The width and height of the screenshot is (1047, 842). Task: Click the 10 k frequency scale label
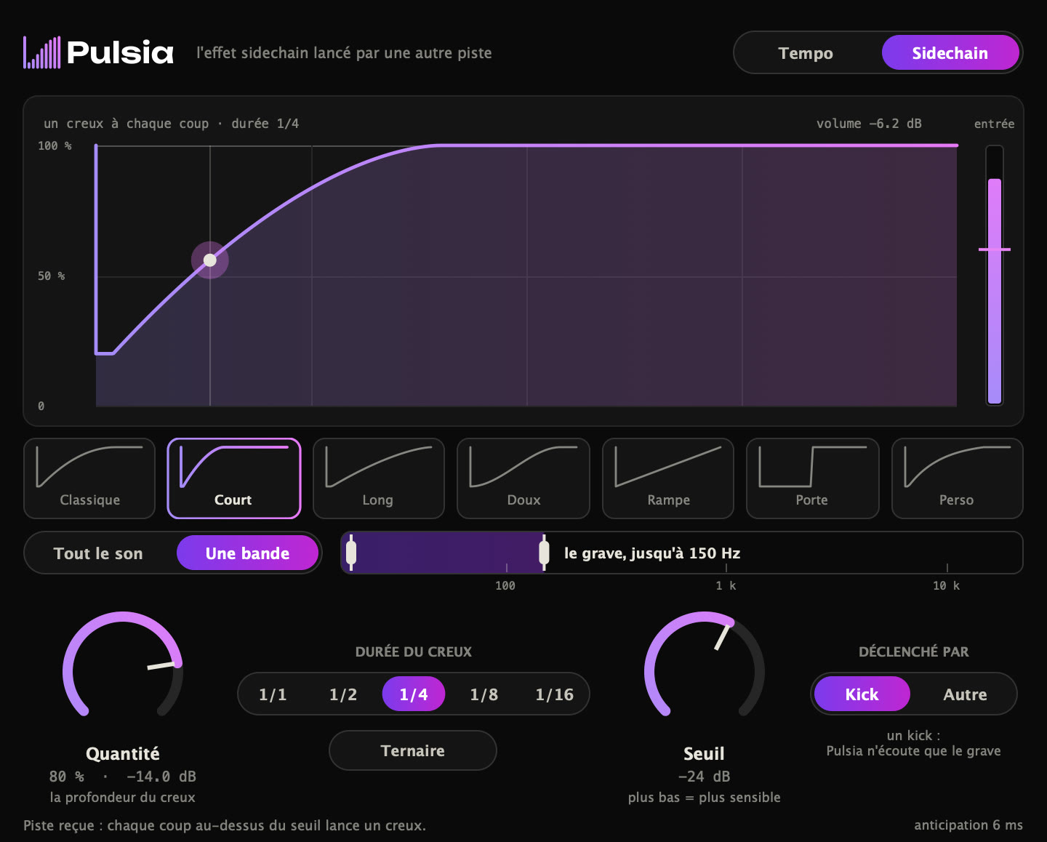[x=947, y=585]
